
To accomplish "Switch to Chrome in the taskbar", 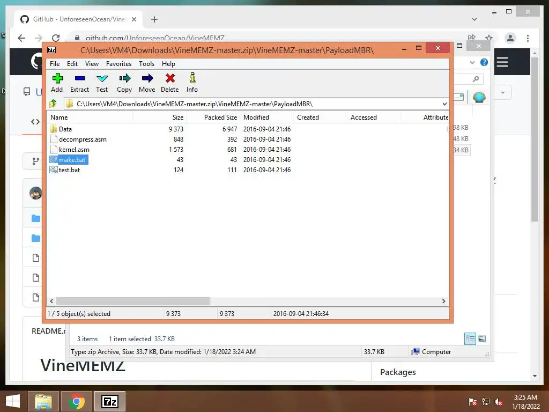I will coord(77,401).
